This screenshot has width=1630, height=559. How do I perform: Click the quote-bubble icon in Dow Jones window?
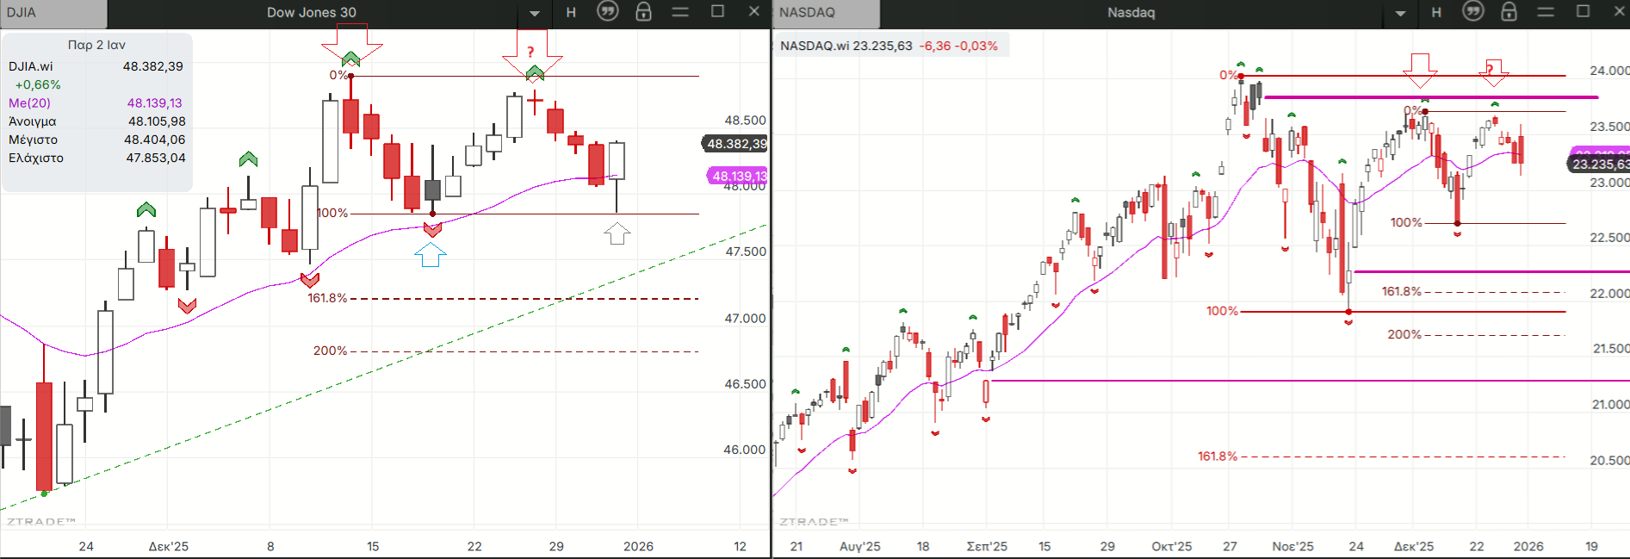click(608, 12)
